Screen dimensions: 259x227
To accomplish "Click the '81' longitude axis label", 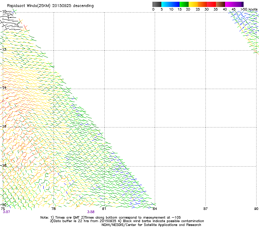I will click(104, 209).
